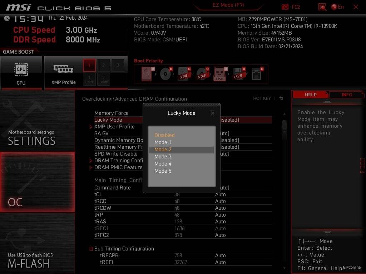Image resolution: width=366 pixels, height=274 pixels.
Task: Choose Mode 3 in Lucky Mode list
Action: (x=181, y=157)
